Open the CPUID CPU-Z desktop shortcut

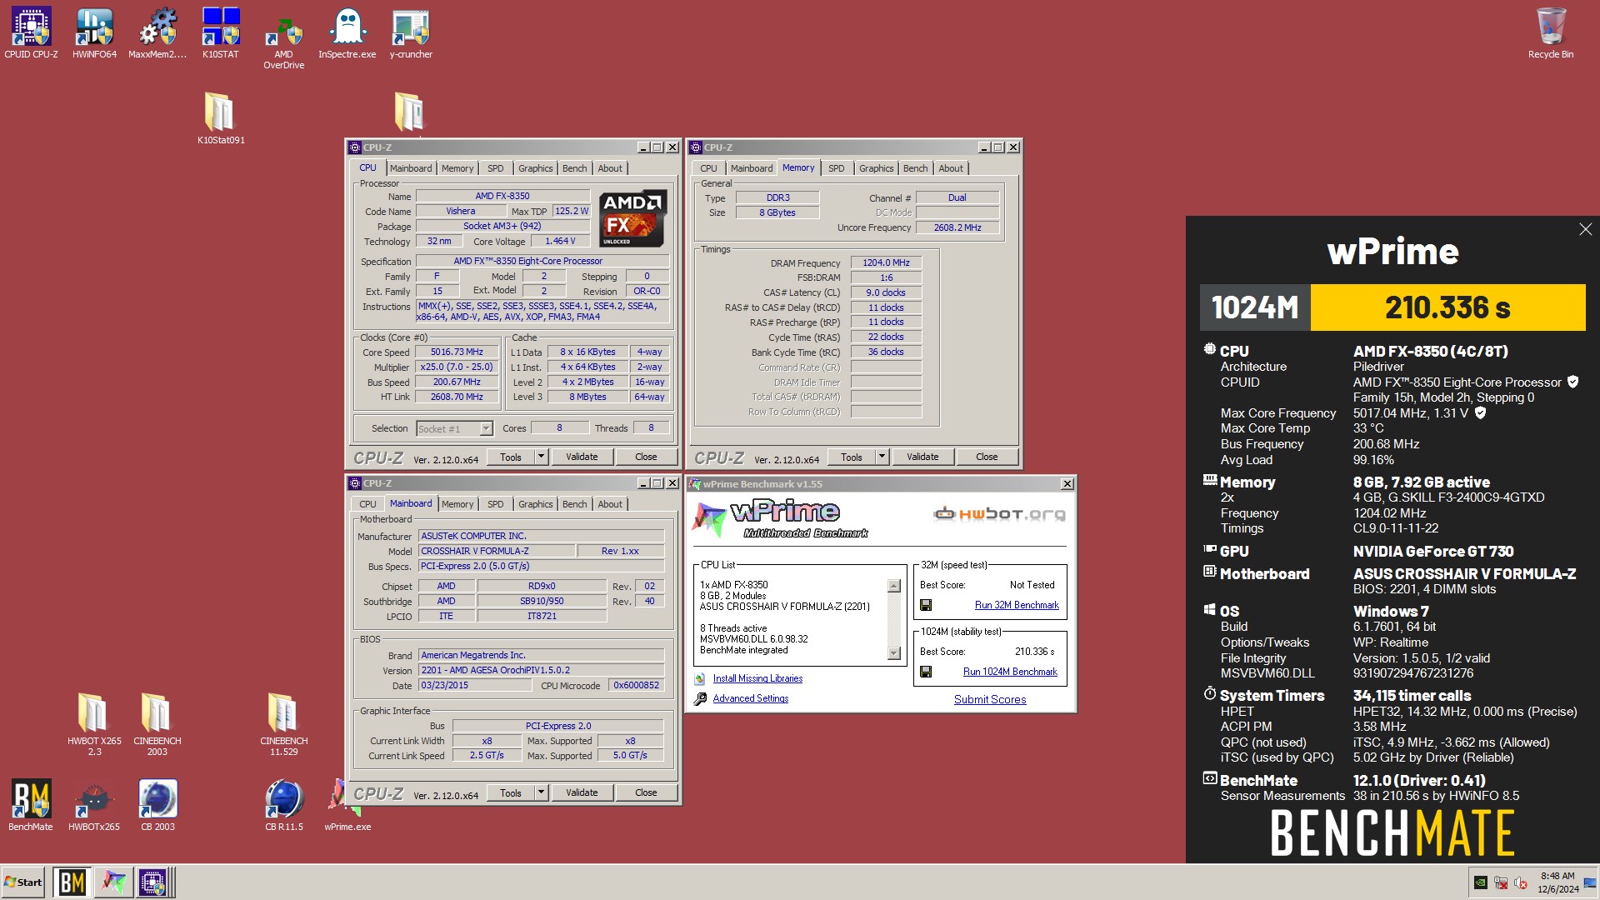click(x=31, y=33)
